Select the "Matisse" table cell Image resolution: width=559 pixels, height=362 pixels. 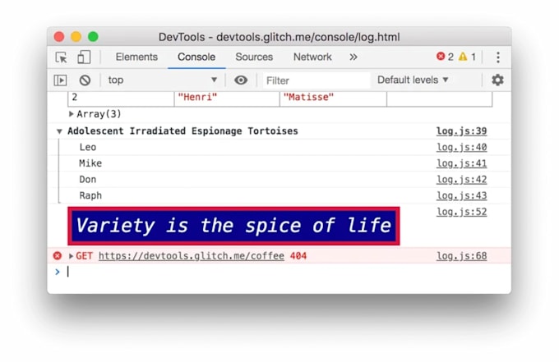(x=333, y=99)
